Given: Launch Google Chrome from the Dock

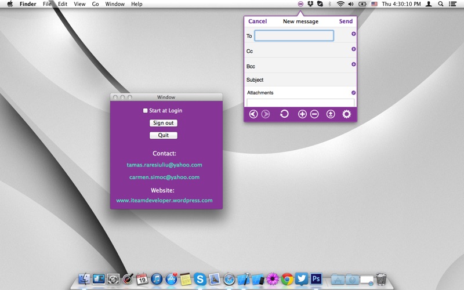Looking at the screenshot, I should (287, 279).
